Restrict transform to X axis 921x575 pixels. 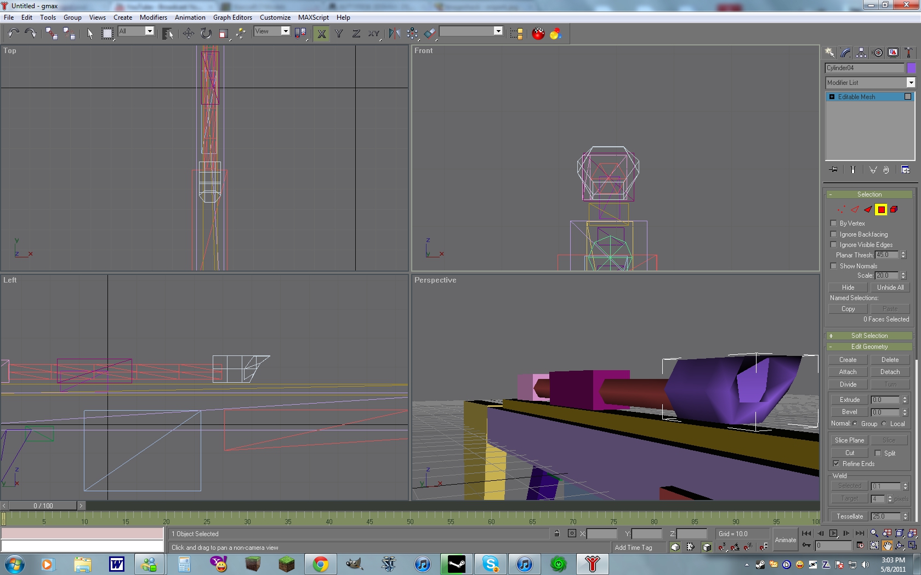[322, 33]
